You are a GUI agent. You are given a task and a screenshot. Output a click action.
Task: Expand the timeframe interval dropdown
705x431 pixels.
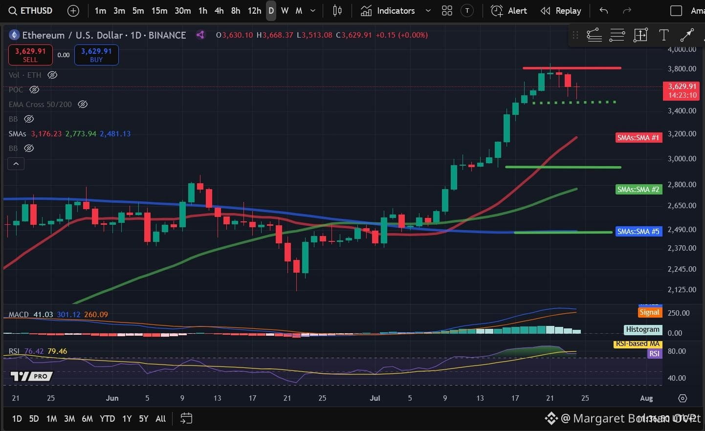tap(313, 11)
